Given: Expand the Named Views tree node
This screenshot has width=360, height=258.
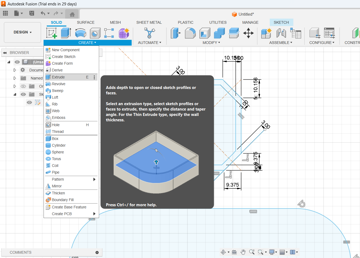Looking at the screenshot, I should click(x=15, y=78).
